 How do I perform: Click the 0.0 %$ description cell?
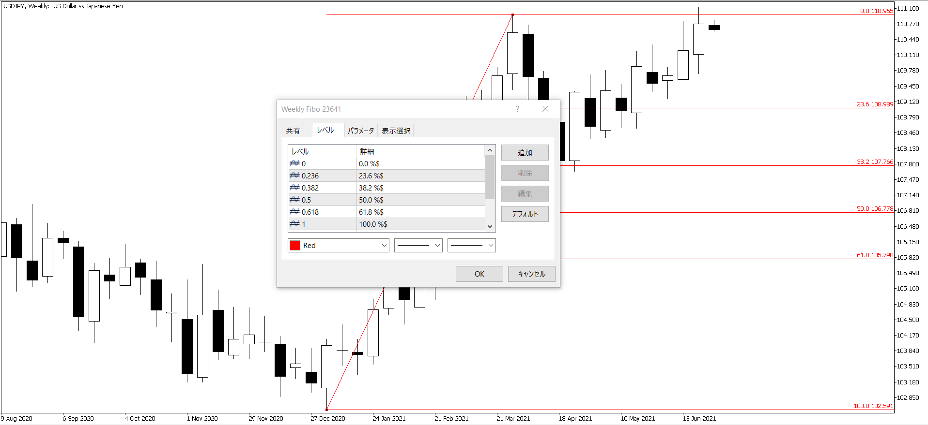tap(420, 163)
